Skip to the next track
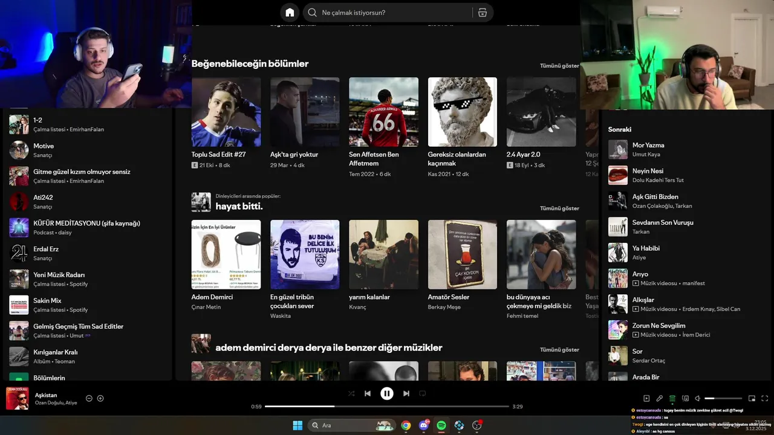The height and width of the screenshot is (435, 774). [x=406, y=393]
